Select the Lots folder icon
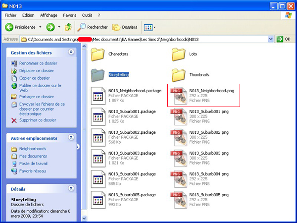 178,54
